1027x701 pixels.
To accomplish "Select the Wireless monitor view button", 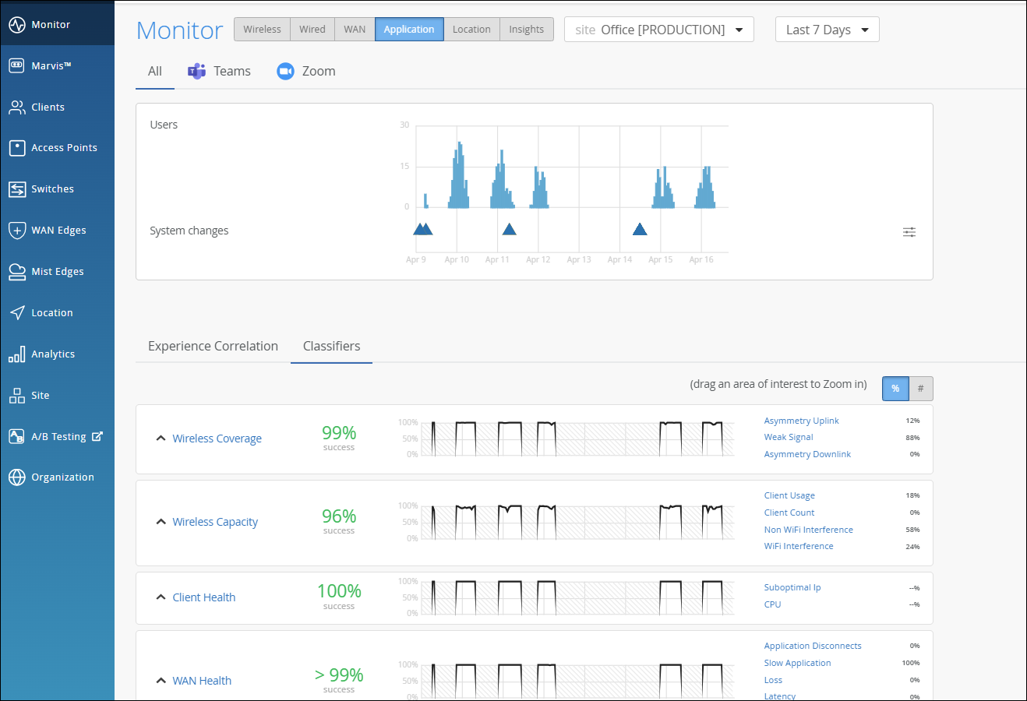I will pyautogui.click(x=262, y=30).
